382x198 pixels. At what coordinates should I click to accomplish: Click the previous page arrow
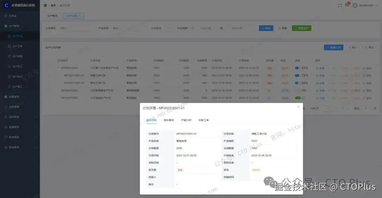pyautogui.click(x=337, y=108)
